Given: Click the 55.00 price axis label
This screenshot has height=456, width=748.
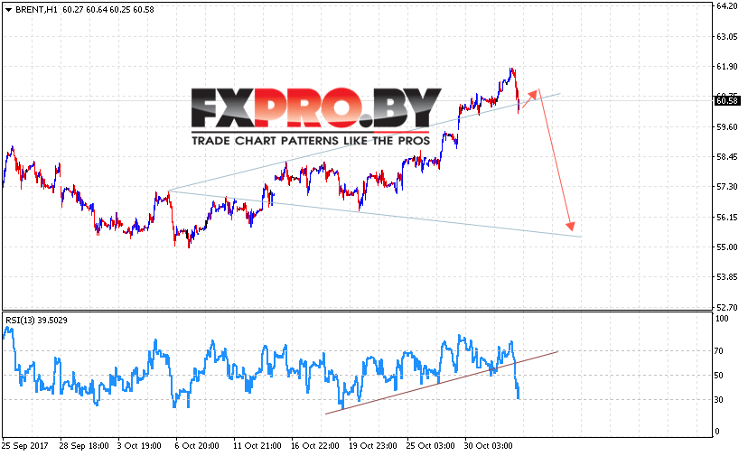Looking at the screenshot, I should pos(727,247).
